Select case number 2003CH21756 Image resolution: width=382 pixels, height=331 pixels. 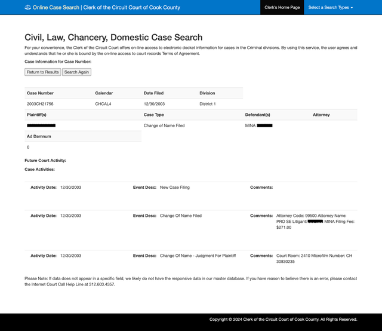point(40,104)
